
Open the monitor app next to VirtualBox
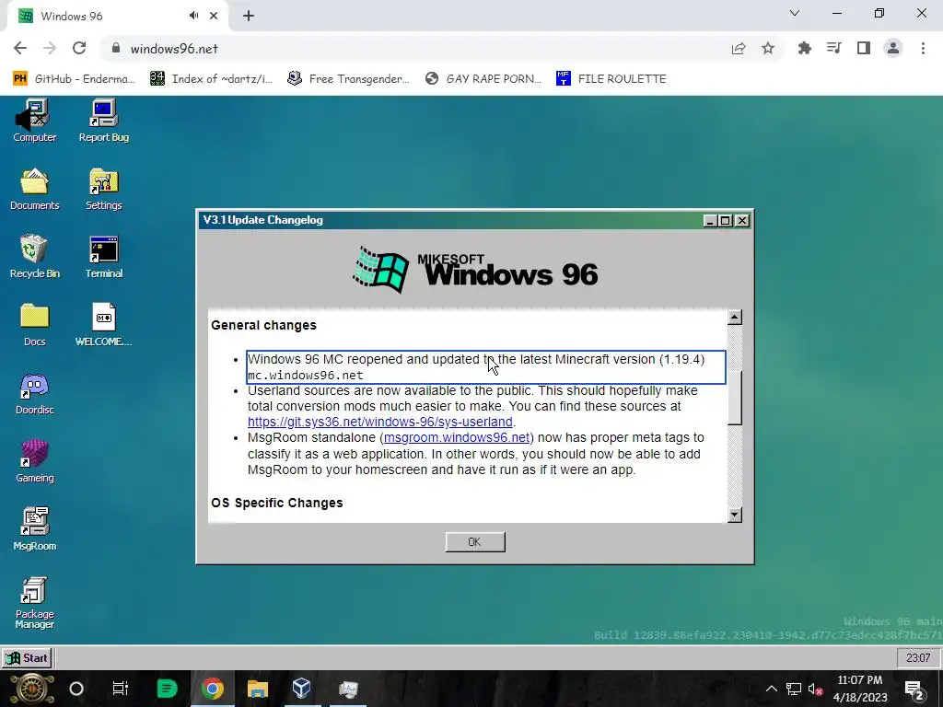348,689
